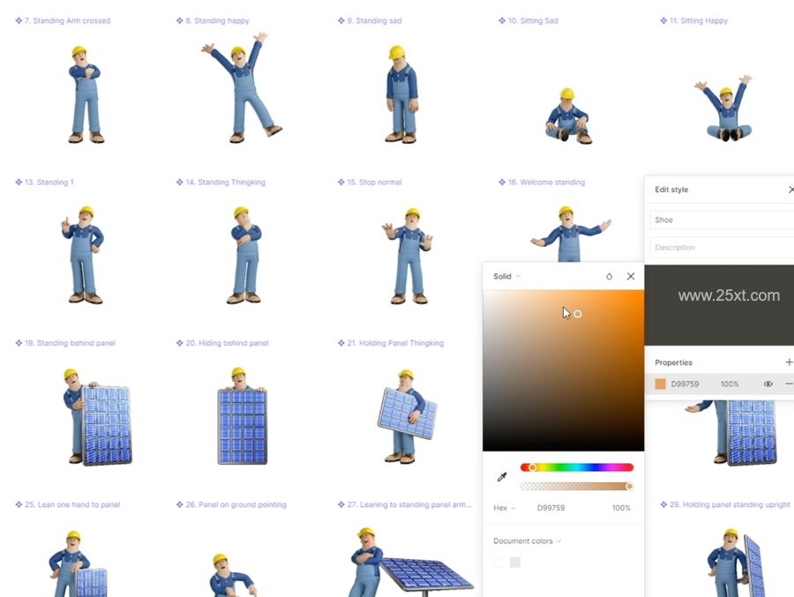Screen dimensions: 794x597
Task: Click the Shoe style name field
Action: (x=722, y=220)
